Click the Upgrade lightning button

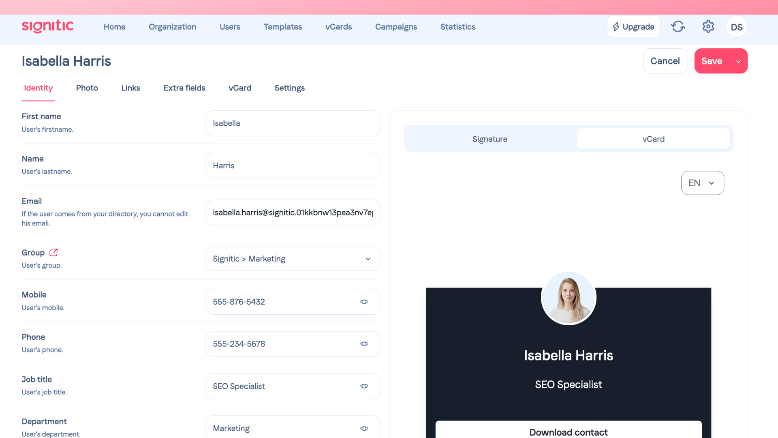[633, 27]
